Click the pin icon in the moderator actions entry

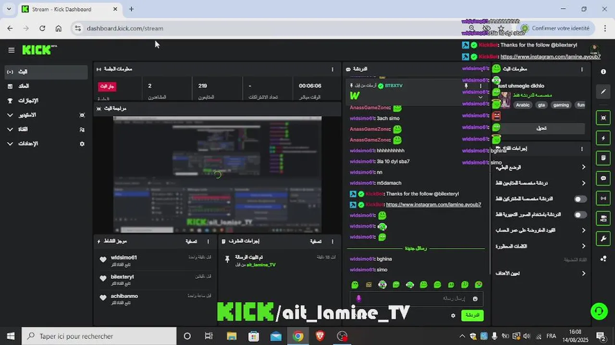227,259
